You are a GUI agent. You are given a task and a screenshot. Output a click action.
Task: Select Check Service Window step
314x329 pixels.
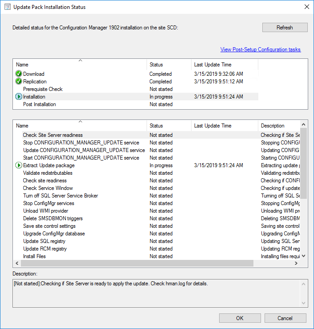coord(157,188)
